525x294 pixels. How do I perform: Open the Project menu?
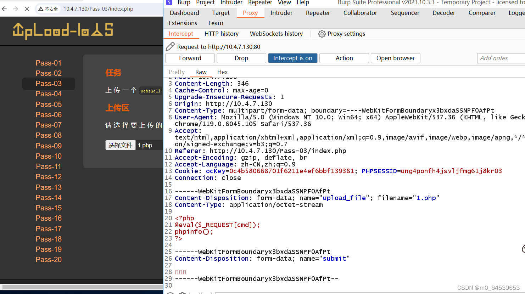[206, 2]
